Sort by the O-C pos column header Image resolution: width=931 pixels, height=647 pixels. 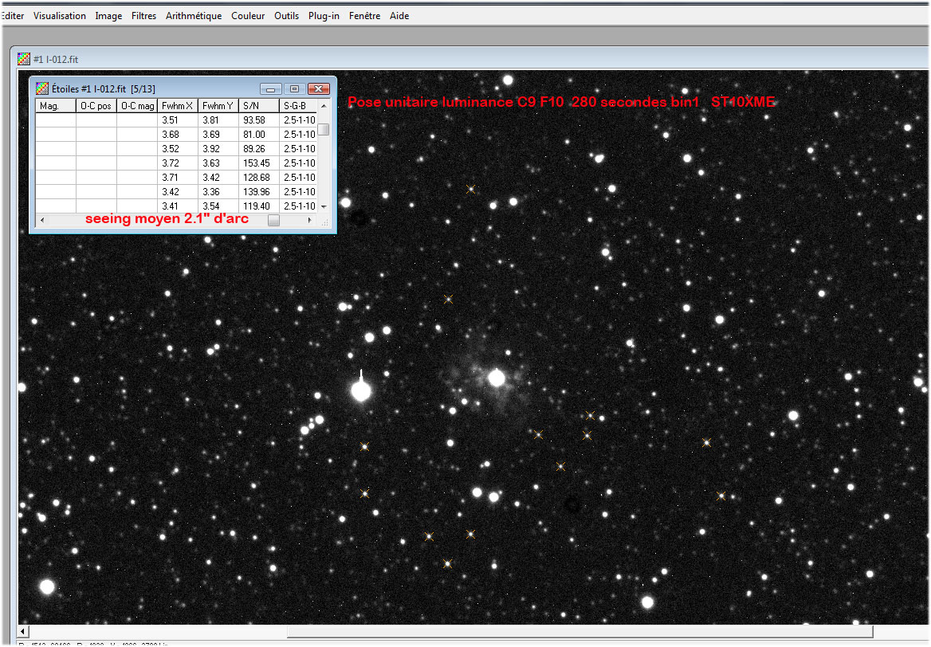[x=96, y=106]
